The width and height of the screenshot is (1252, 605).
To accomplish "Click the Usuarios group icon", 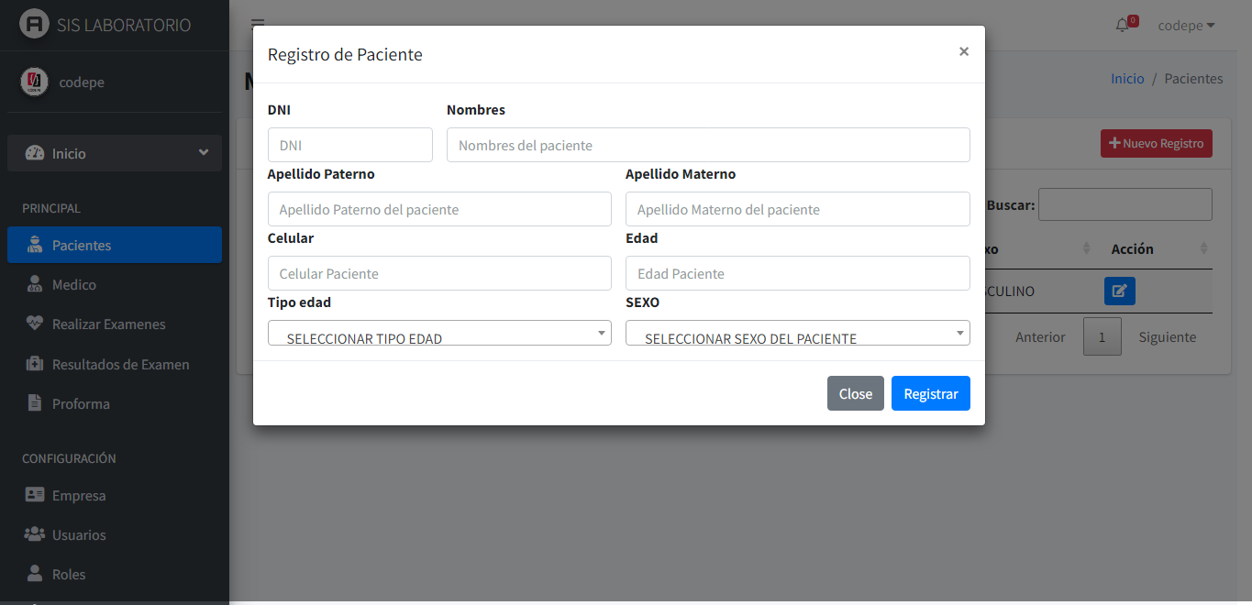I will 35,534.
